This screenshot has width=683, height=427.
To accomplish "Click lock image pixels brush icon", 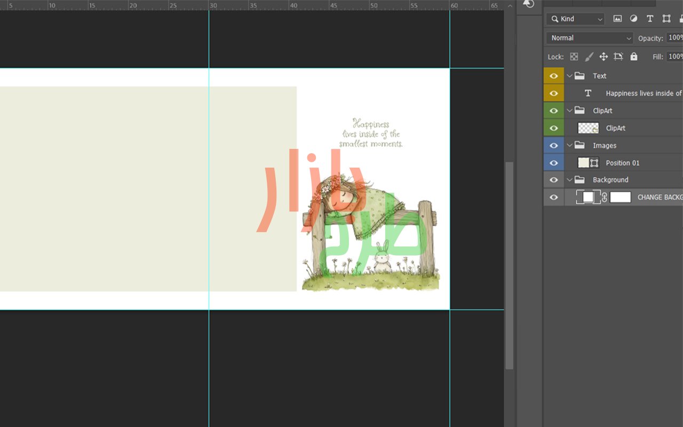I will (589, 57).
